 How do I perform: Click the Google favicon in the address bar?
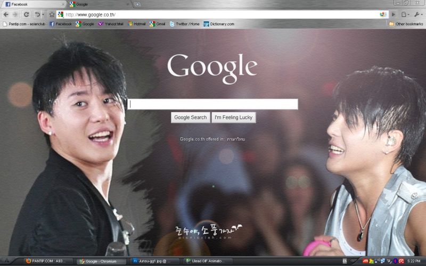click(61, 15)
